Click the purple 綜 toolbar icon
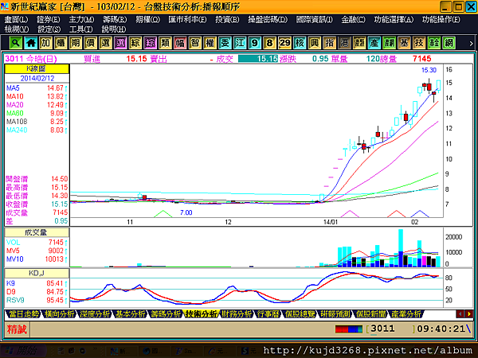The height and width of the screenshot is (358, 478). tap(150, 43)
